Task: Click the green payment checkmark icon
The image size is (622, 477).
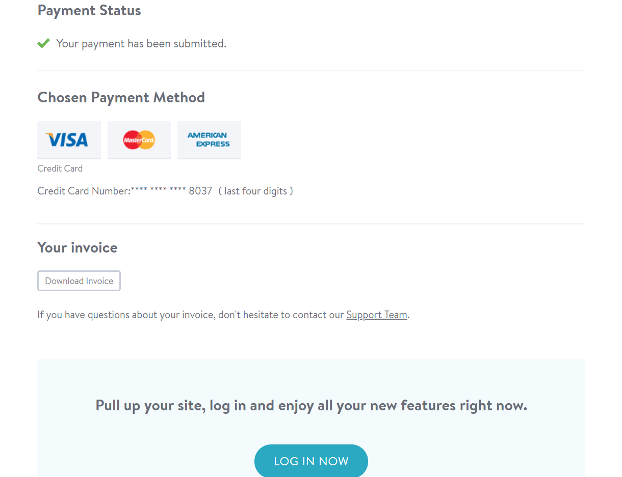Action: click(43, 43)
